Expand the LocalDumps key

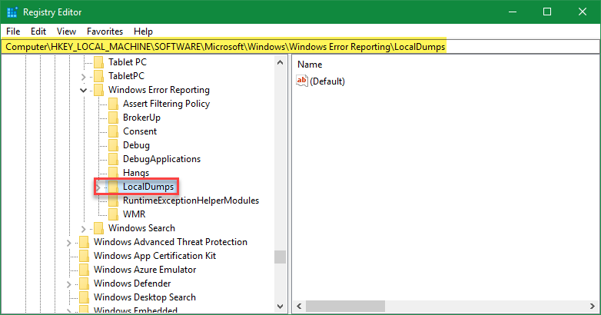click(99, 187)
